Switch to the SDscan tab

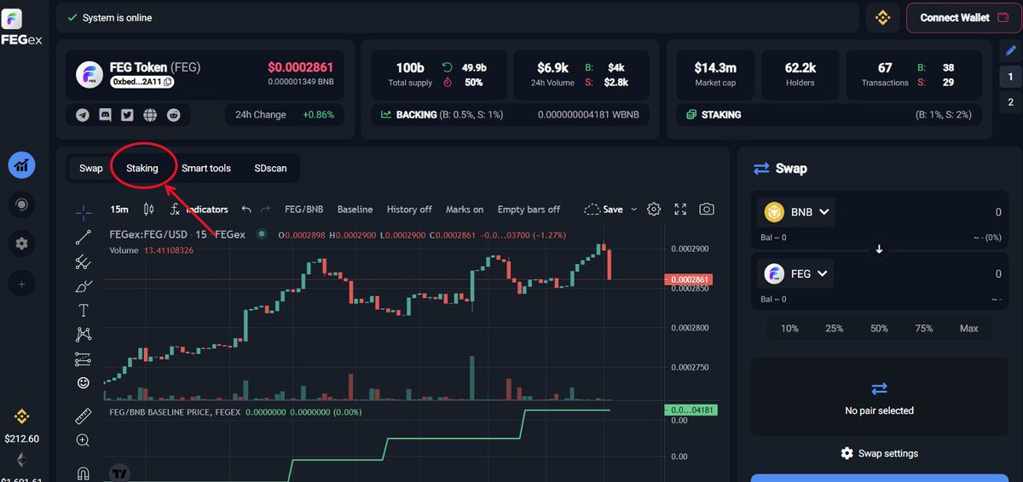coord(270,168)
